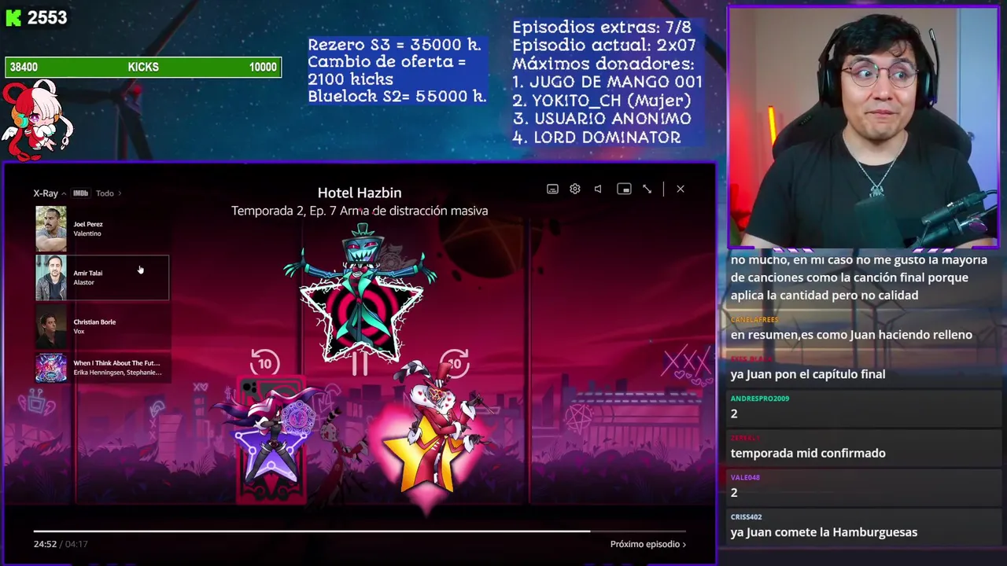Screen dimensions: 1007x566
Task: Click the Kick logo icon
Action: 13,18
